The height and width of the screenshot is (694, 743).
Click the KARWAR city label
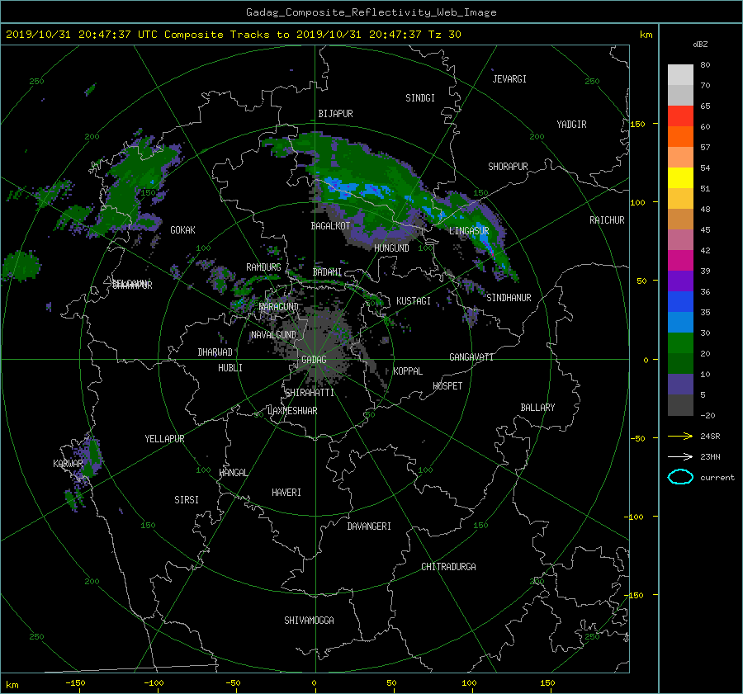click(68, 464)
